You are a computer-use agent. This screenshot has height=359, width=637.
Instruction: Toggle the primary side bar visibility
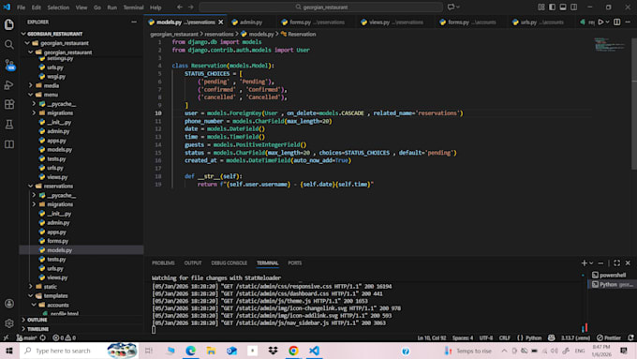552,7
